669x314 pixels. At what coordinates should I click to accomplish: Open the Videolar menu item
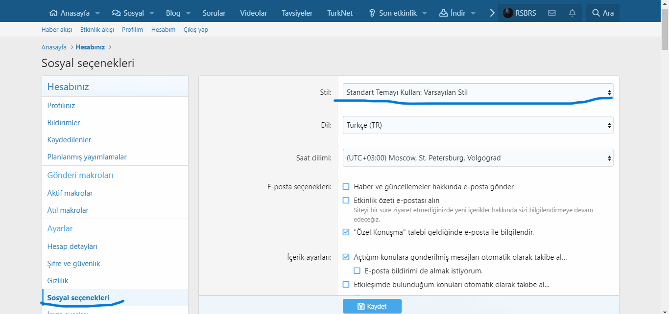254,13
